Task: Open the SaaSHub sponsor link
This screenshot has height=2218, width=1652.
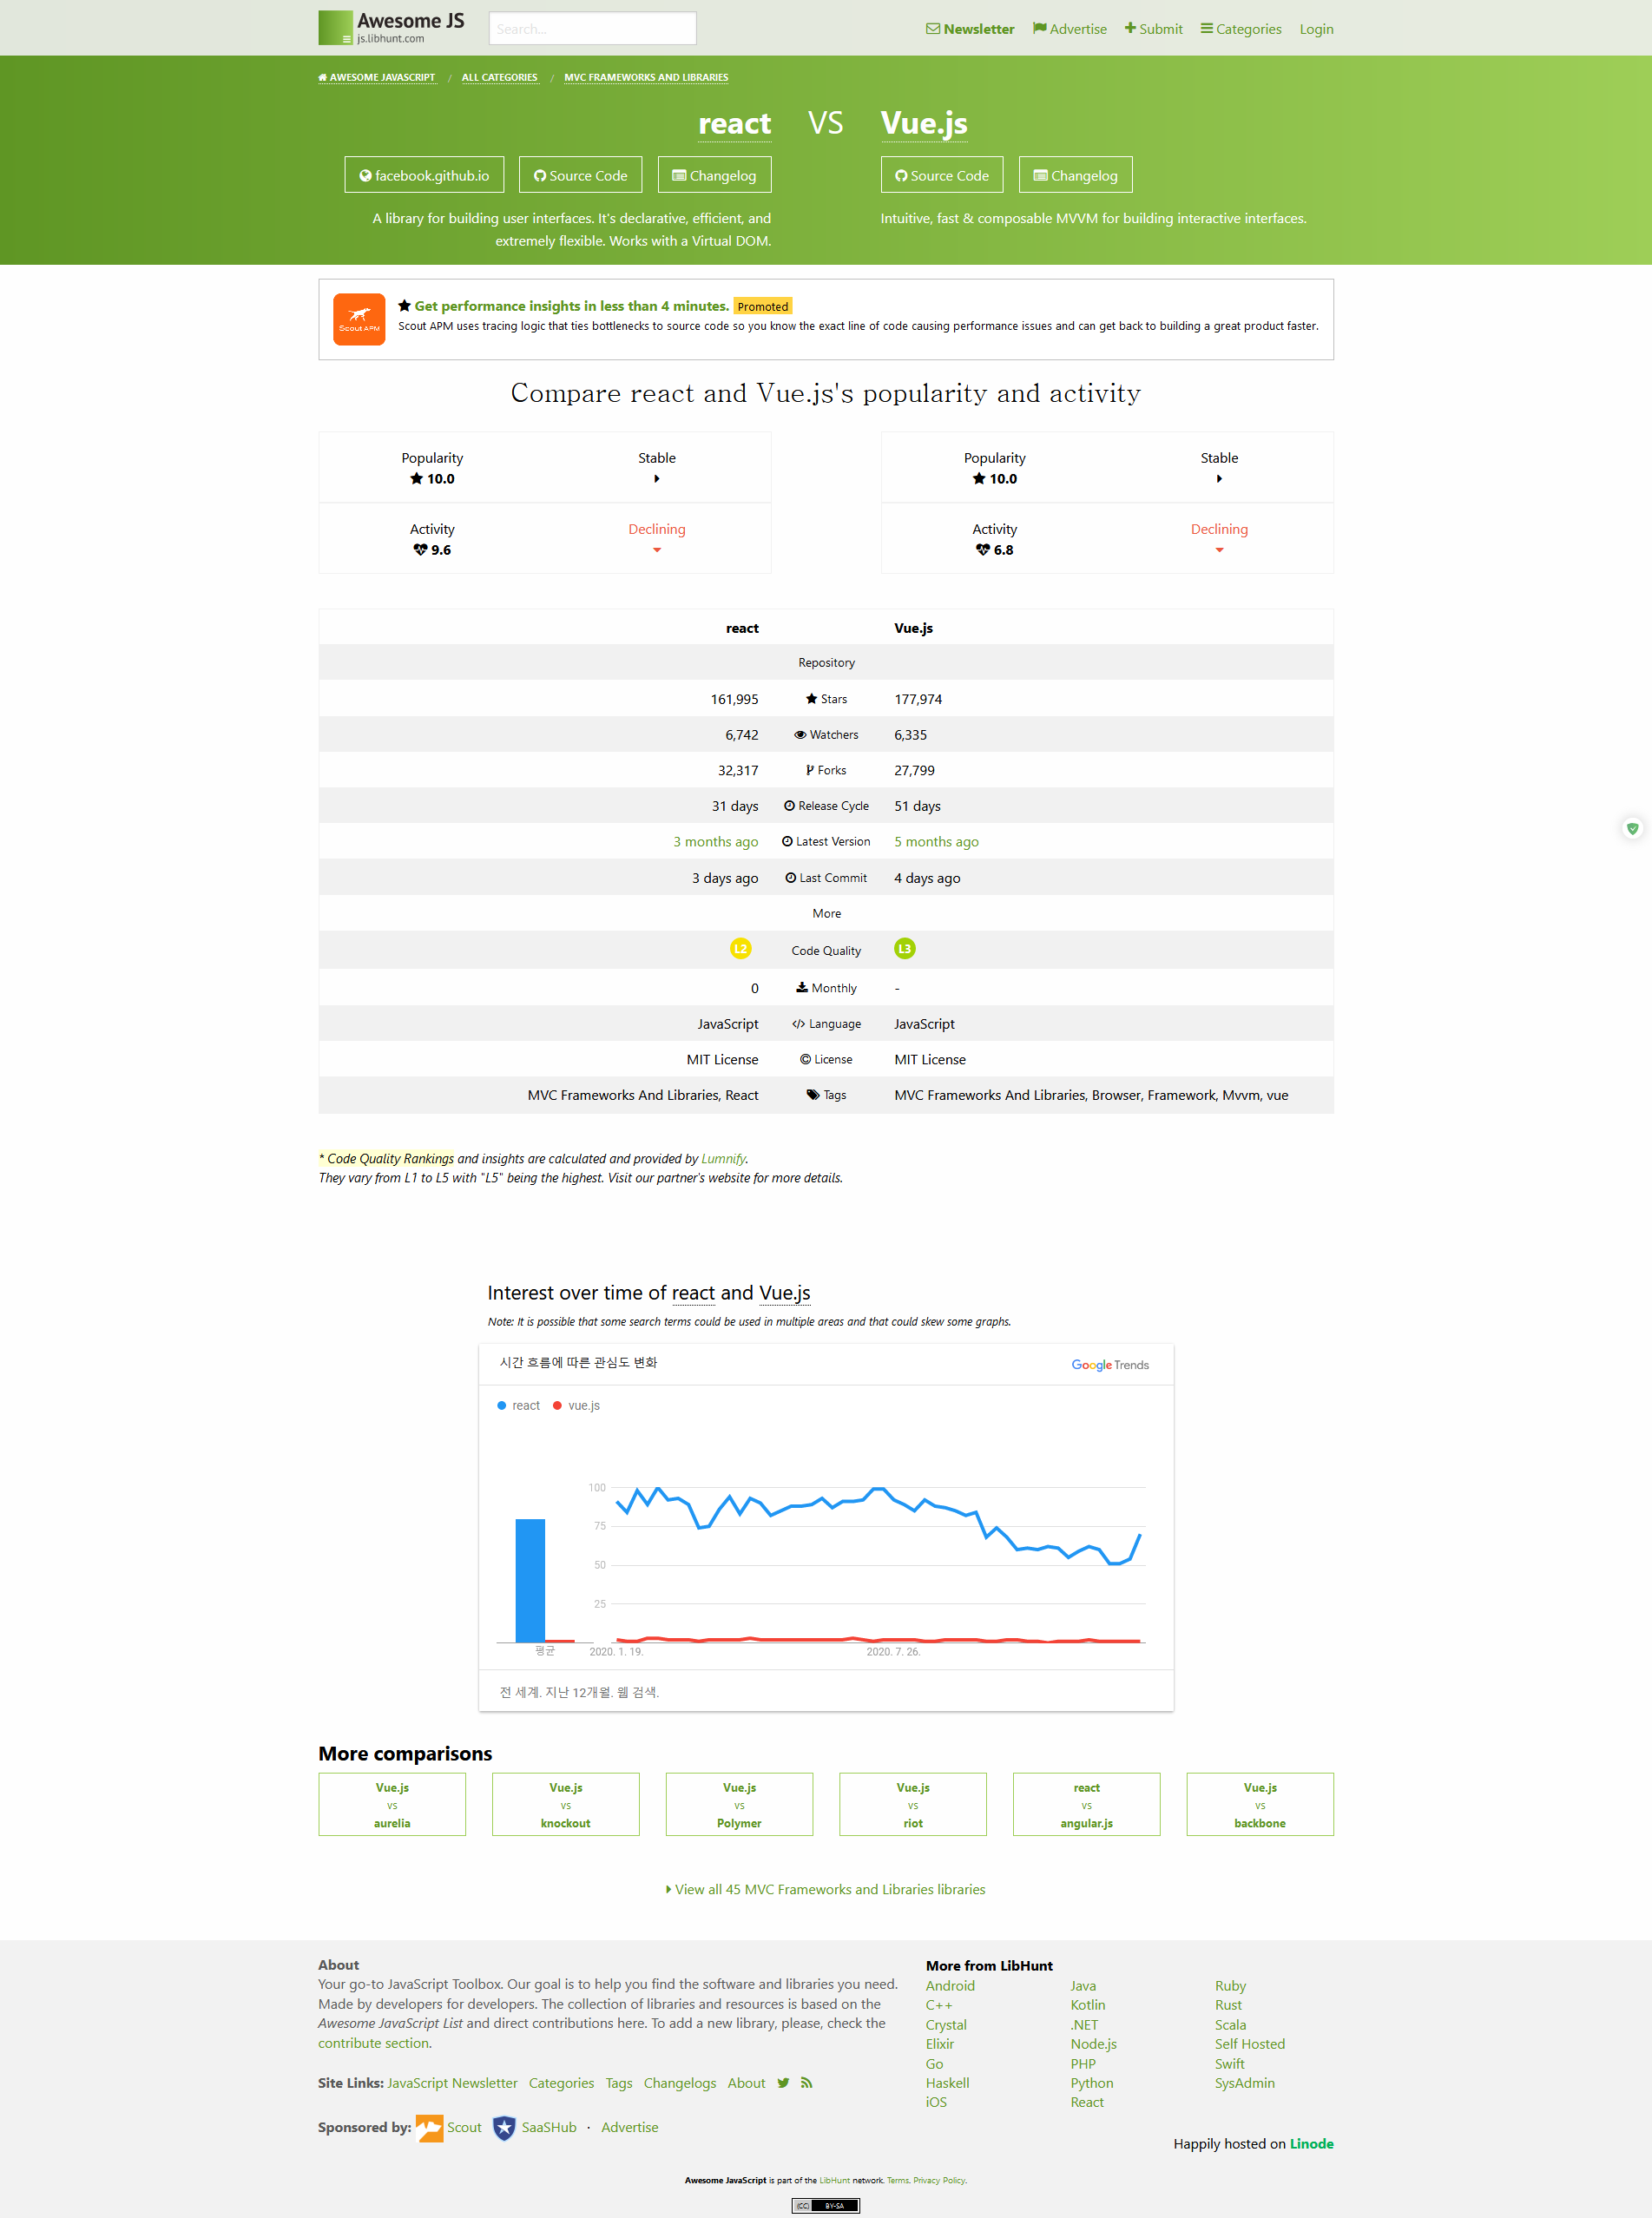Action: tap(535, 2127)
